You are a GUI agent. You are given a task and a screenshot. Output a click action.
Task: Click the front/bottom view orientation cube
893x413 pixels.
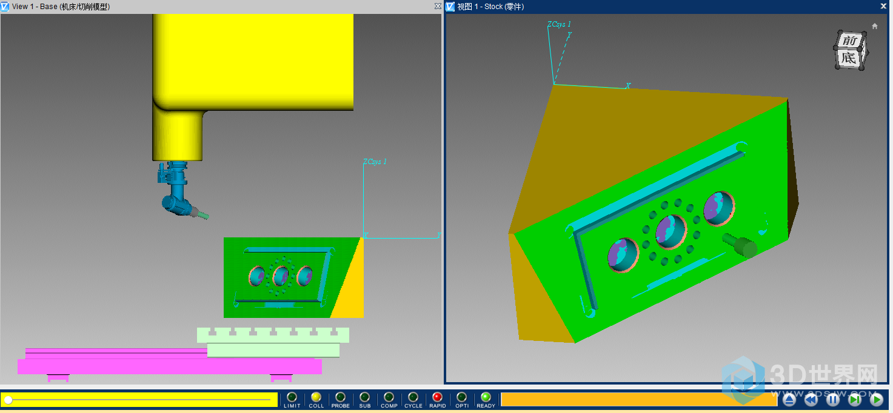(x=851, y=50)
